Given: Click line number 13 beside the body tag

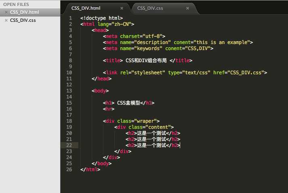Looking at the screenshot, I should coord(69,91).
